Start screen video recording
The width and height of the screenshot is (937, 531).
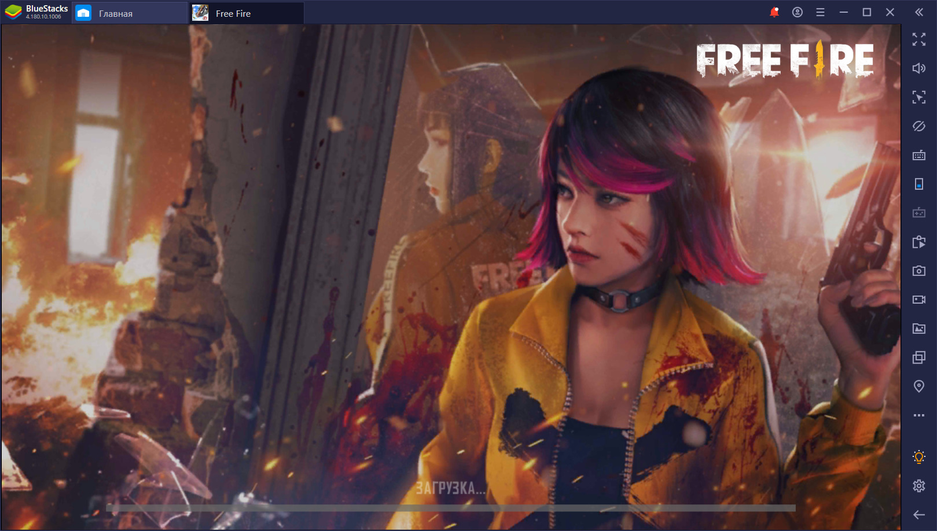(x=919, y=300)
